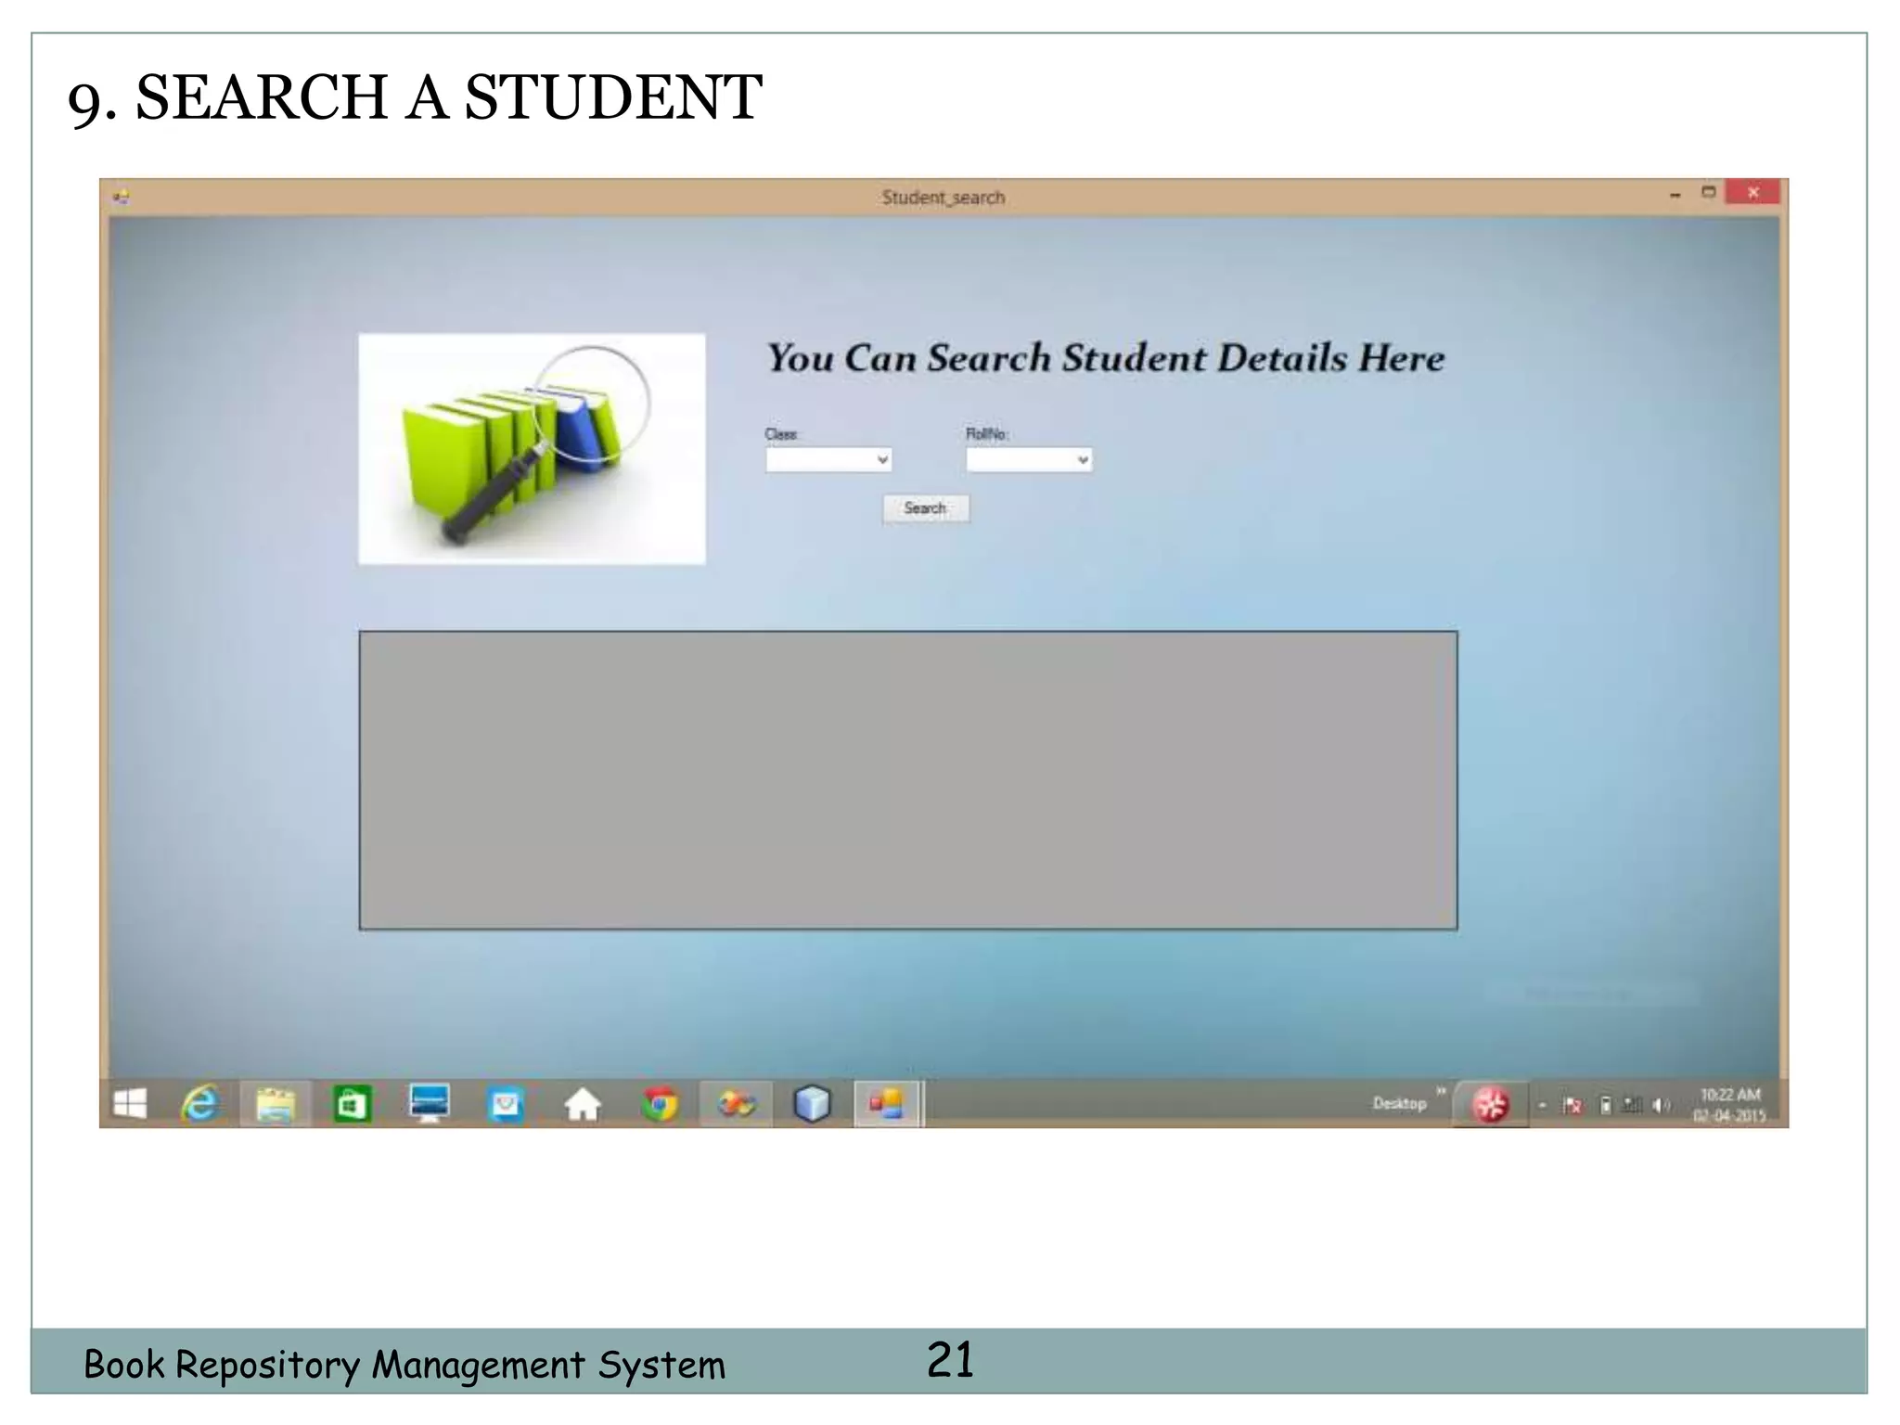The image size is (1900, 1425).
Task: Click the 'You Can Search Student Details Here' heading
Action: (1106, 358)
